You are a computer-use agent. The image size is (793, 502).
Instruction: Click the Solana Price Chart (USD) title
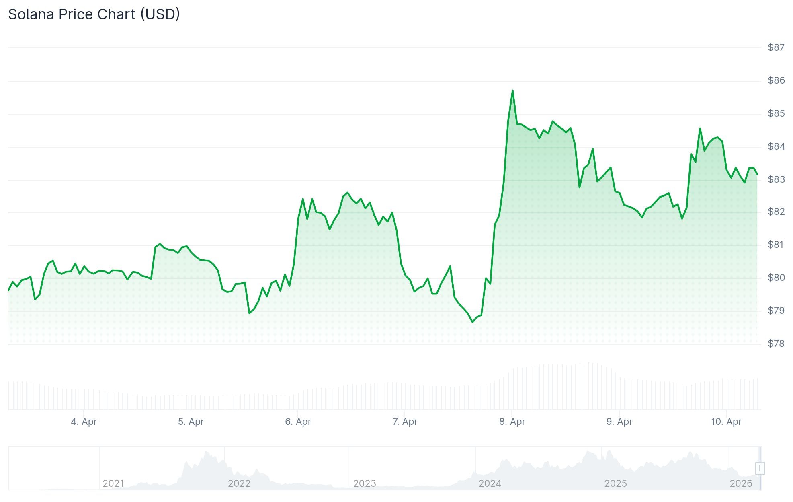point(94,14)
